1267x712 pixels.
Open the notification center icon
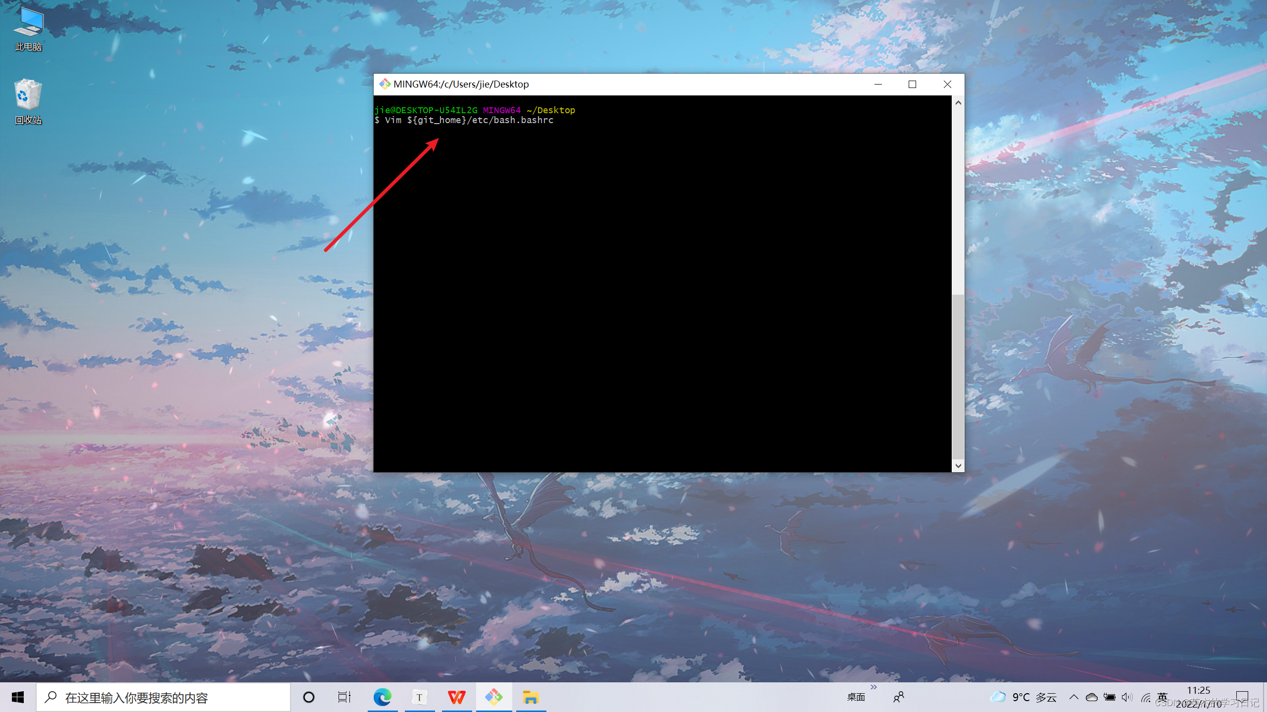point(1242,697)
